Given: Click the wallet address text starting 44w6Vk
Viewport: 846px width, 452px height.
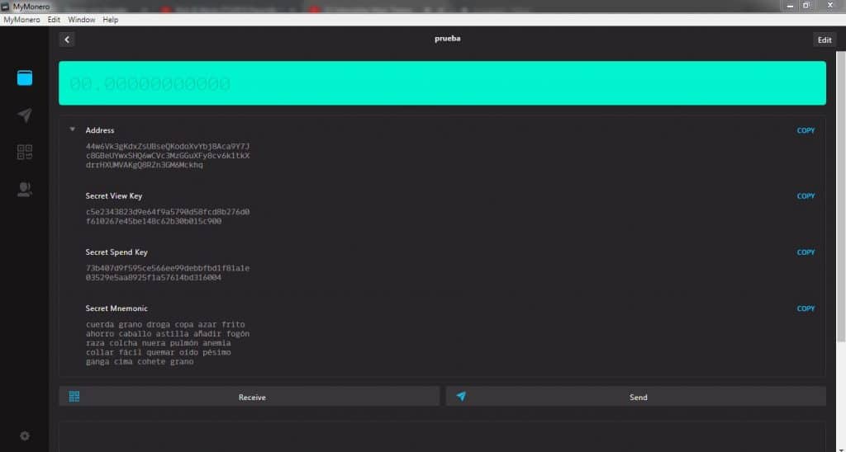Looking at the screenshot, I should point(168,156).
